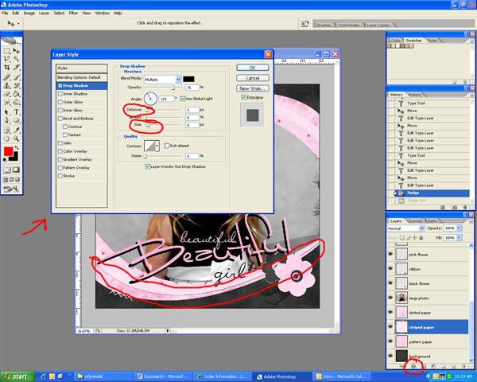Click the red foreground color swatch
The height and width of the screenshot is (382, 477).
pos(9,151)
